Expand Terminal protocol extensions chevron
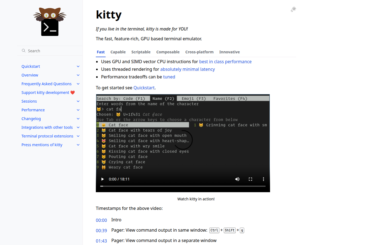This screenshot has width=392, height=245. tap(78, 136)
